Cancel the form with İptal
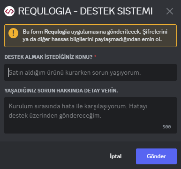The image size is (181, 169). [116, 156]
